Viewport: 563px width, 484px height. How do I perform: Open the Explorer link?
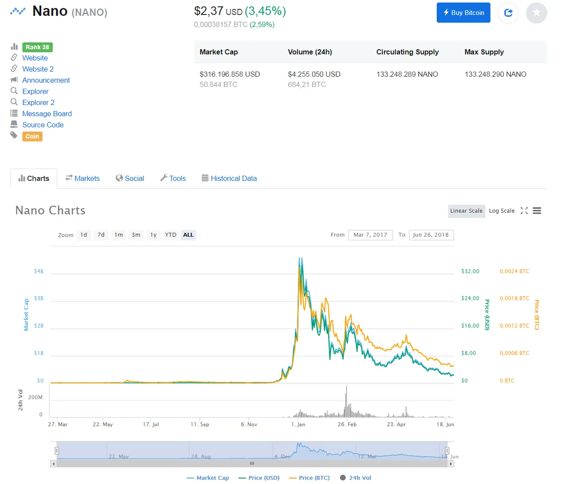tap(36, 91)
